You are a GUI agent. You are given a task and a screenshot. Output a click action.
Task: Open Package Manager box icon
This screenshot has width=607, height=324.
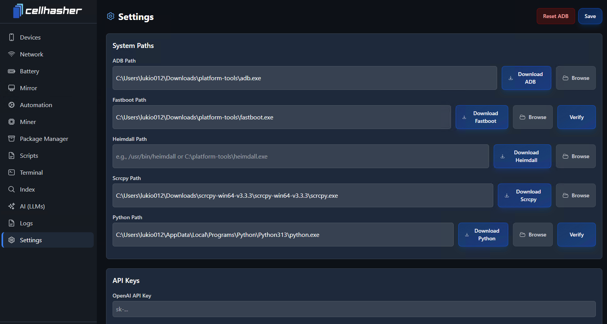(12, 139)
